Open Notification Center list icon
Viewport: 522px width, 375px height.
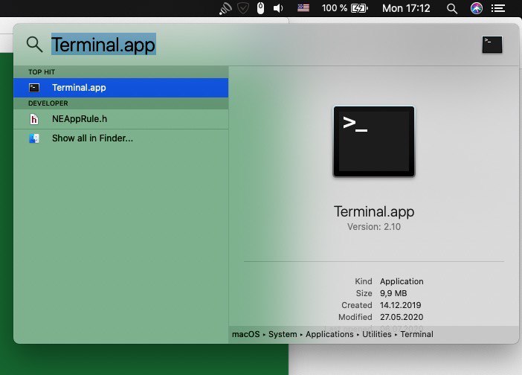click(x=498, y=8)
